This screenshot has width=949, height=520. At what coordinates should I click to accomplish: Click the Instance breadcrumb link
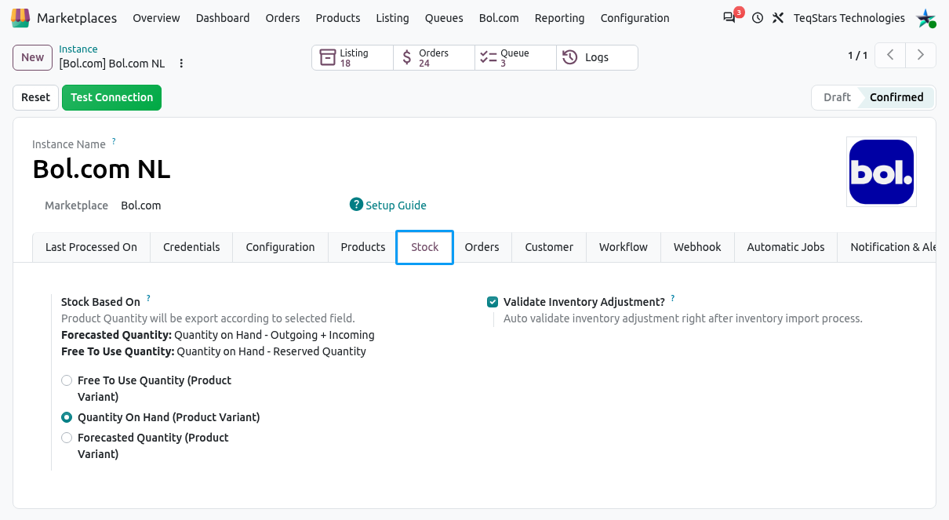tap(78, 49)
